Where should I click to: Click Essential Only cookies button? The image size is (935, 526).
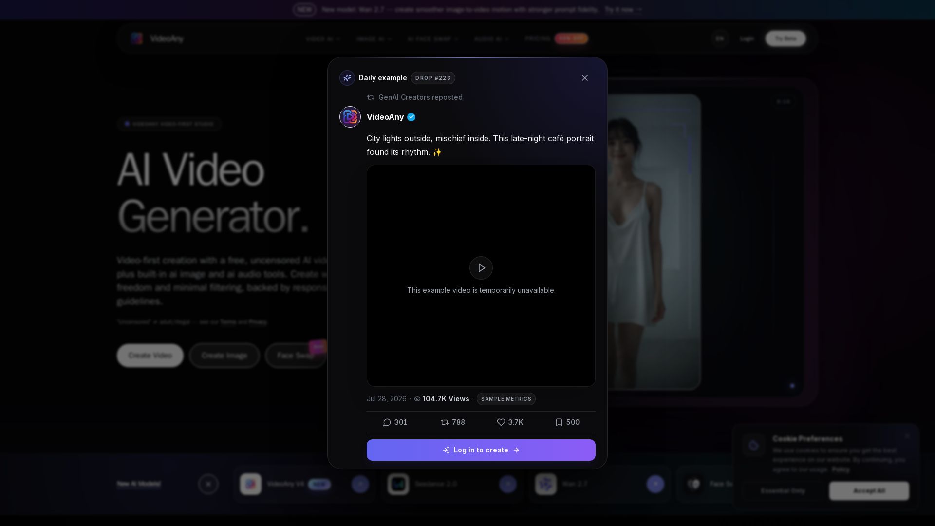point(783,491)
